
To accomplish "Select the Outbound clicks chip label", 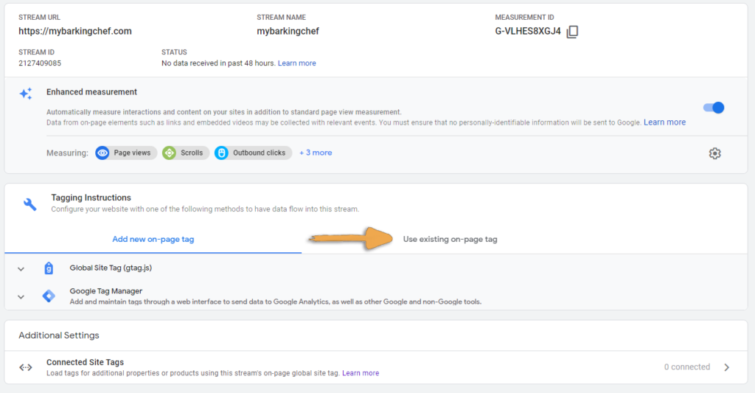I will [259, 153].
